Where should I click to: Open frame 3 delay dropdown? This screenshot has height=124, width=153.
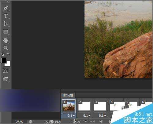click(103, 116)
